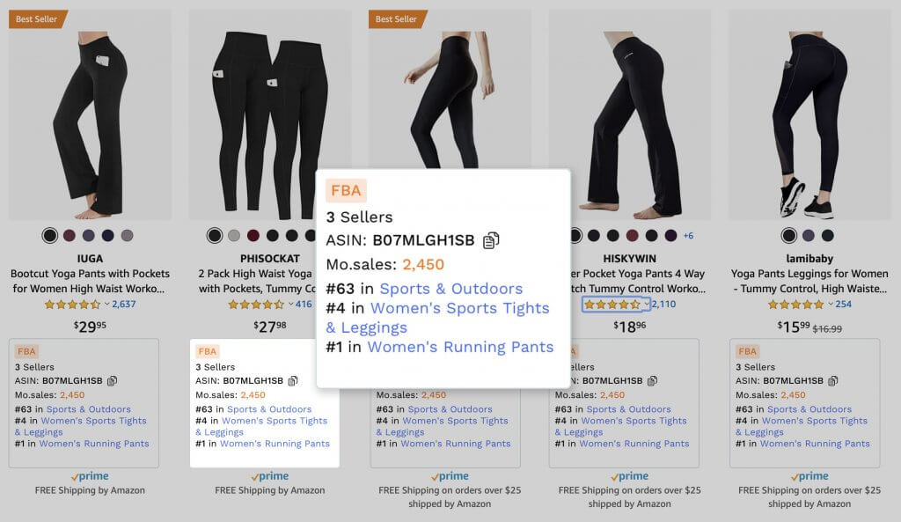Copy ASIN in IUGA product info card
The height and width of the screenshot is (522, 901).
point(112,380)
